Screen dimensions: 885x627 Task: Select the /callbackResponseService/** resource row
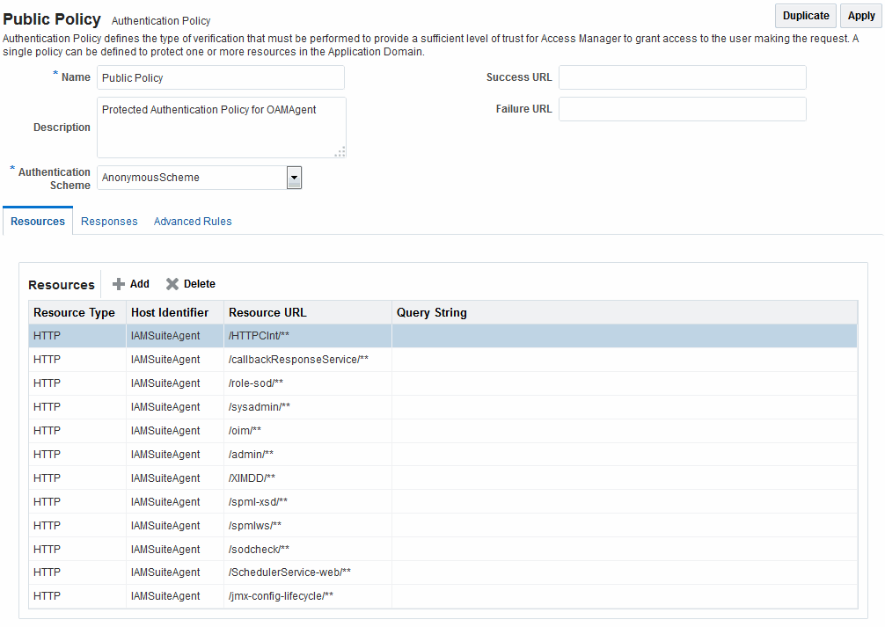click(443, 360)
